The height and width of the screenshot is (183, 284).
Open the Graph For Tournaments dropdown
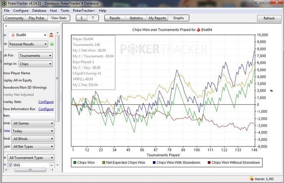point(36,56)
